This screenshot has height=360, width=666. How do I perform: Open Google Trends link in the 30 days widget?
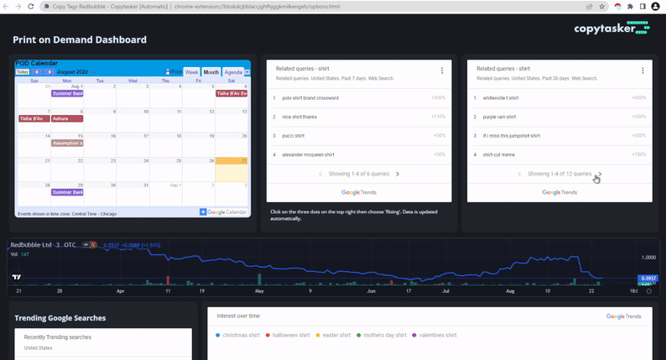point(559,192)
